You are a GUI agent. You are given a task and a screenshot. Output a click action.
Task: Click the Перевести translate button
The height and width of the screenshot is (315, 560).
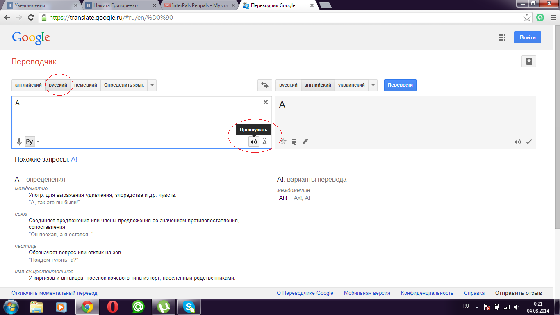click(400, 85)
